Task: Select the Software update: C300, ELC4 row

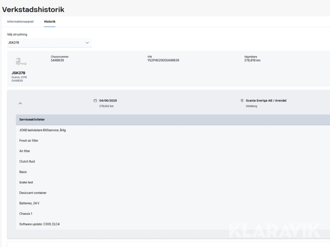Action: pyautogui.click(x=39, y=224)
